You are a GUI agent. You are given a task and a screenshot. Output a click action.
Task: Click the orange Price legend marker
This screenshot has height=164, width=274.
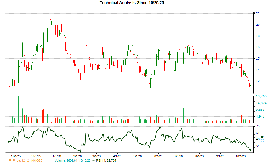point(10,160)
